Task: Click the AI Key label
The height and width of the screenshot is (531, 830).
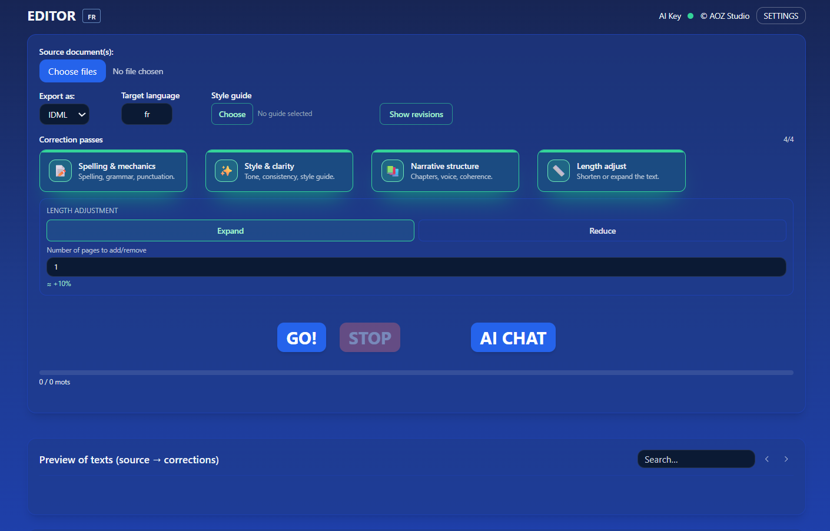Action: 670,16
